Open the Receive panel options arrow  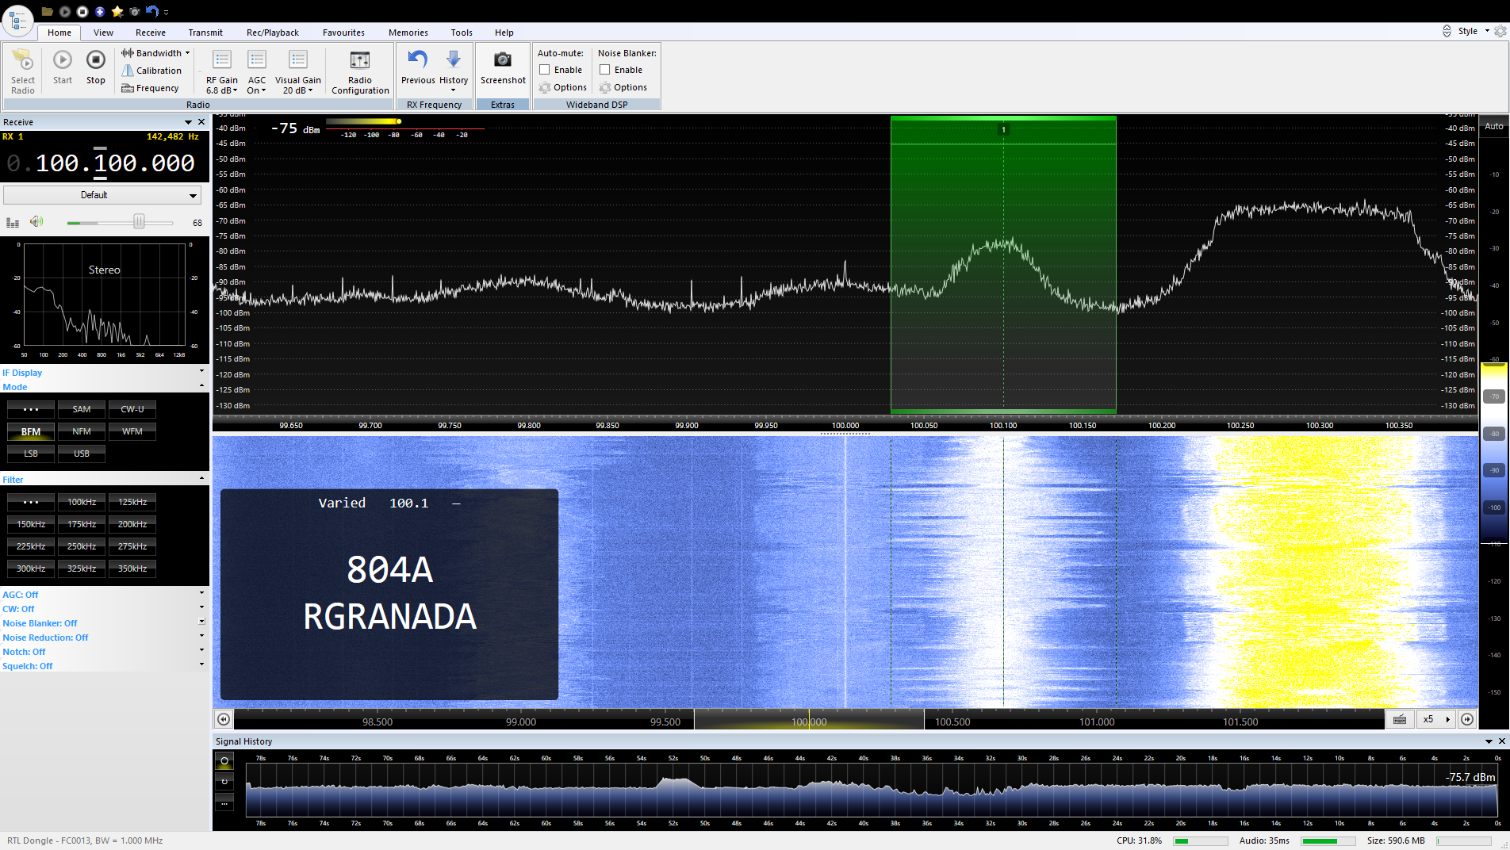pyautogui.click(x=189, y=122)
